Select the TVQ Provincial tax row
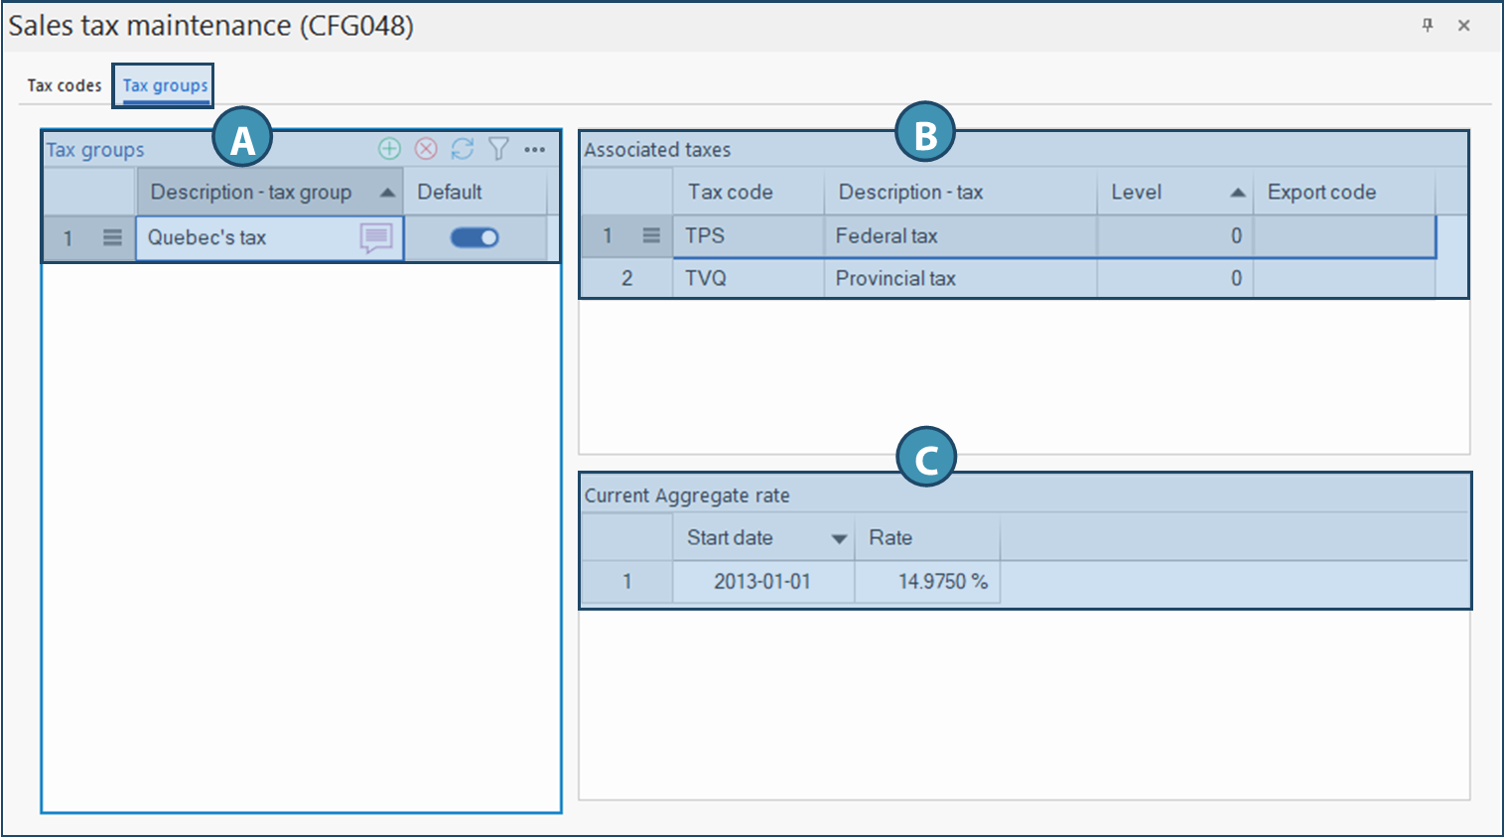1505x838 pixels. (x=894, y=278)
